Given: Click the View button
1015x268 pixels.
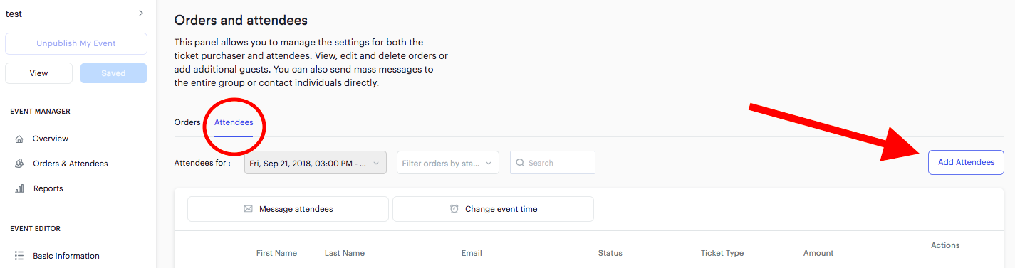Looking at the screenshot, I should (x=38, y=73).
